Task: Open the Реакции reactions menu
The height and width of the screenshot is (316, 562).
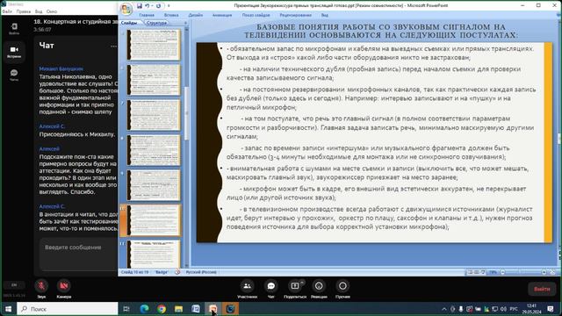Action: pos(319,289)
